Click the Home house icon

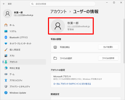(6, 25)
